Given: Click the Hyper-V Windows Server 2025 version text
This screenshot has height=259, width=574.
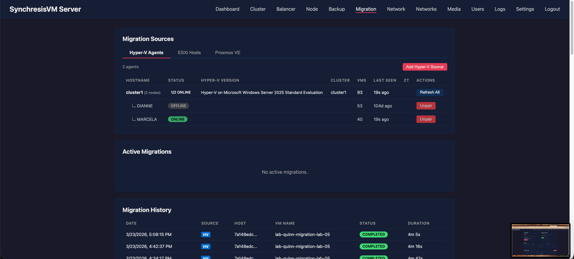Looking at the screenshot, I should point(262,92).
